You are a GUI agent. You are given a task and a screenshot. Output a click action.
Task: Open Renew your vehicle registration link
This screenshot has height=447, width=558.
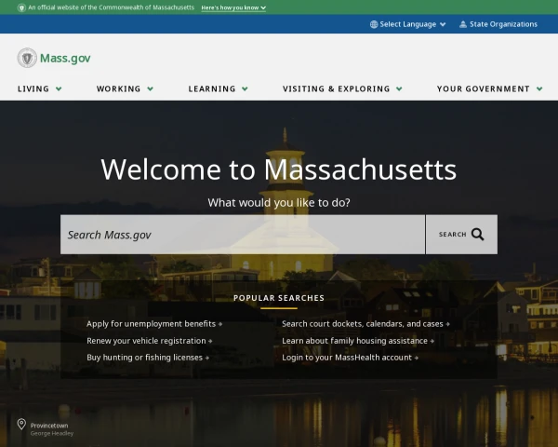(x=150, y=341)
